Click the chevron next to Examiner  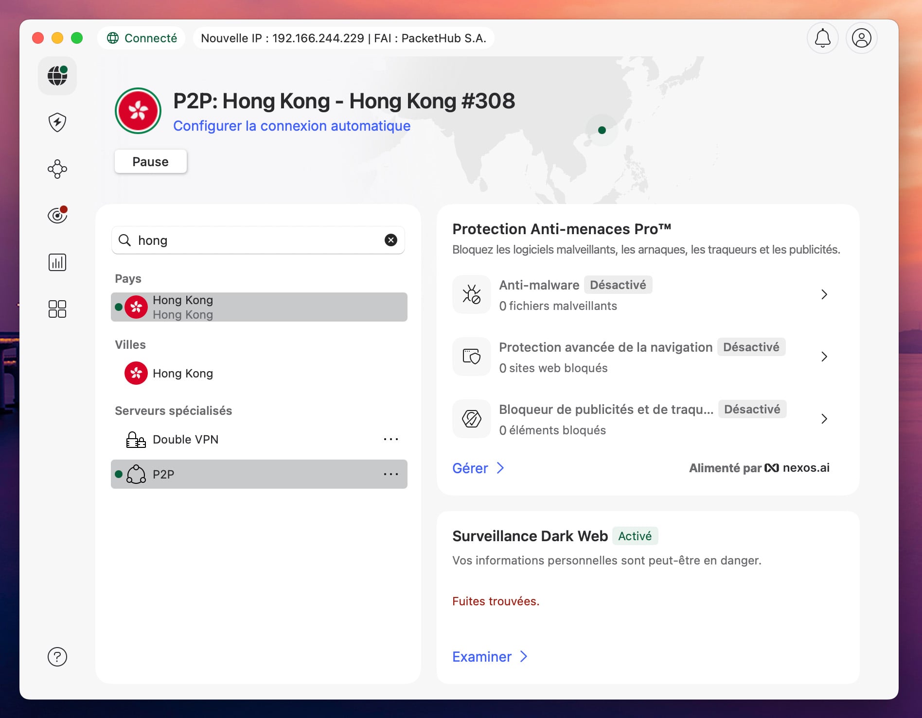point(524,657)
